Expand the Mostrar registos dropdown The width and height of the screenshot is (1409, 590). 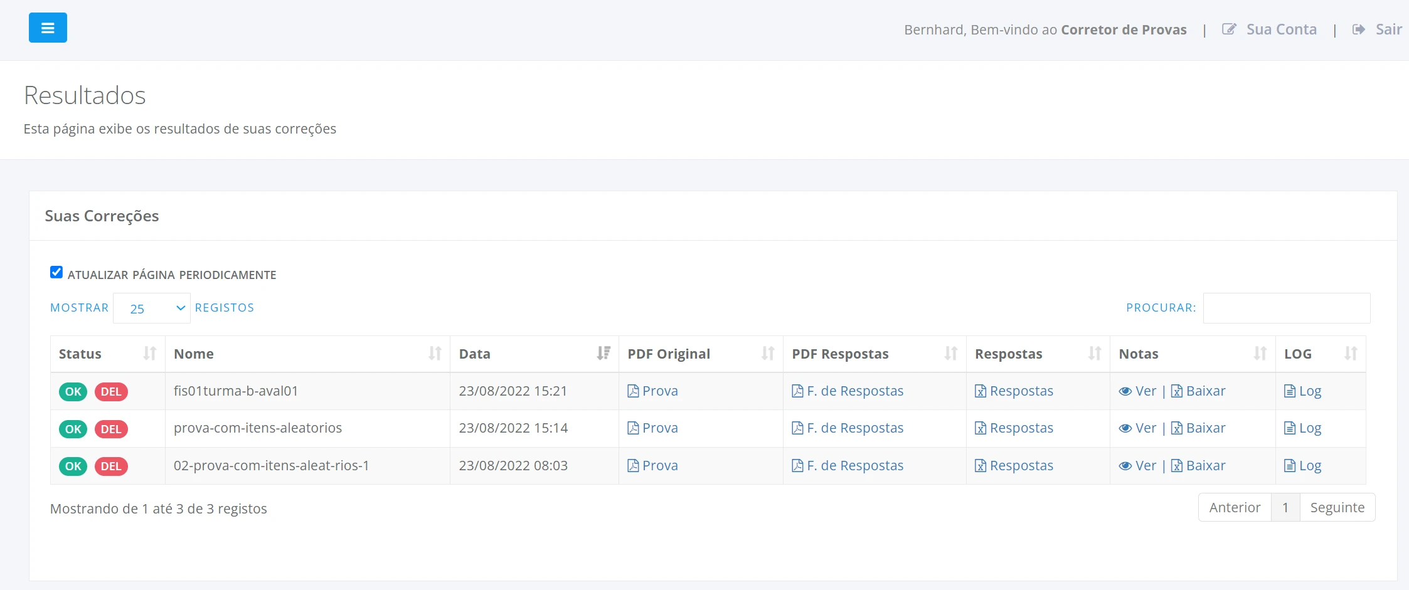tap(152, 308)
